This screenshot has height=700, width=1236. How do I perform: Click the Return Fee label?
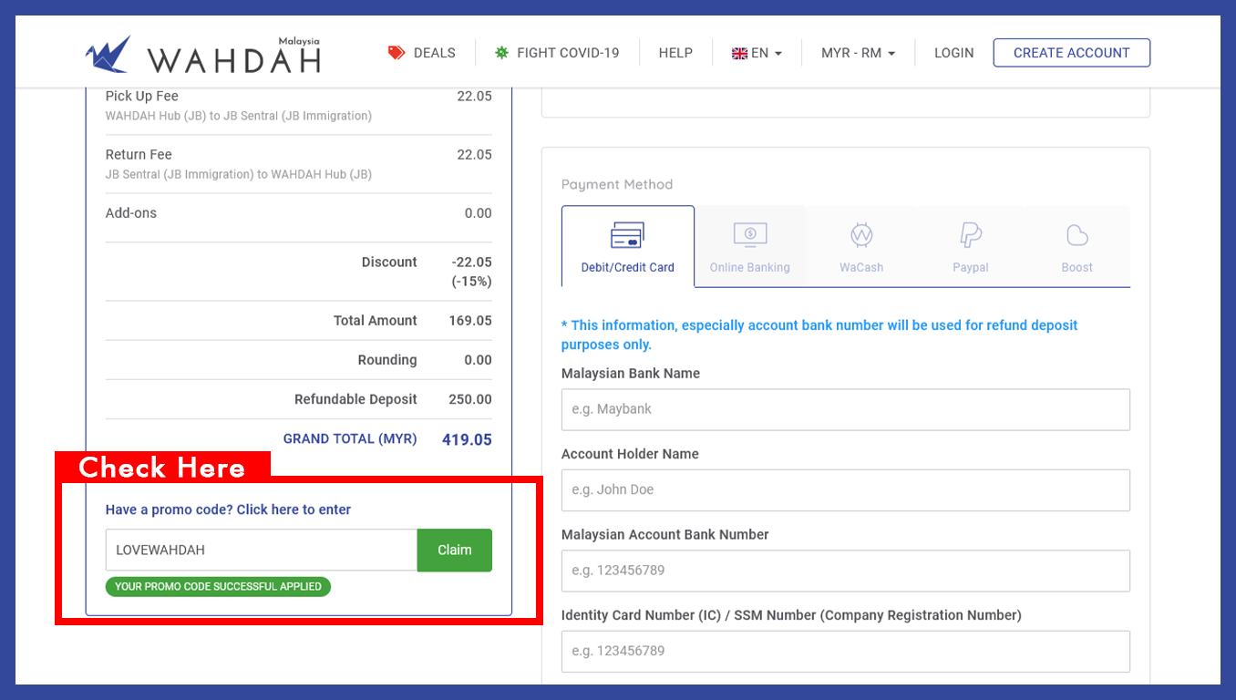pos(139,154)
